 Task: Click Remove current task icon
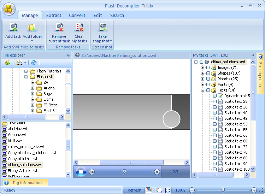(x=59, y=28)
